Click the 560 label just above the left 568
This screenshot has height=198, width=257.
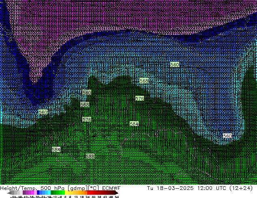pos(87,93)
